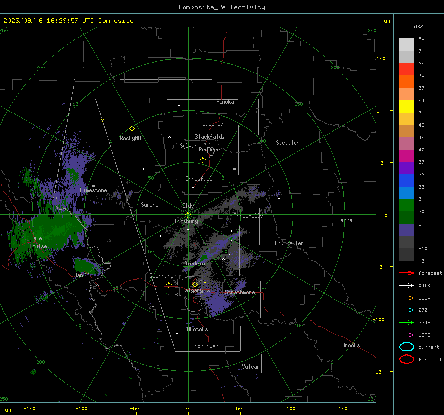The image size is (444, 415).
Task: Click the Limestone label
Action: pos(93,190)
